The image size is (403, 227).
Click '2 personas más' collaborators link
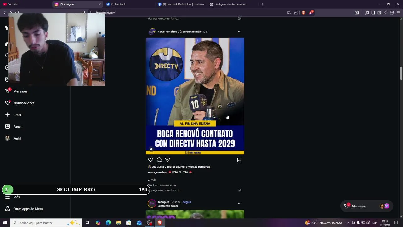(x=190, y=32)
